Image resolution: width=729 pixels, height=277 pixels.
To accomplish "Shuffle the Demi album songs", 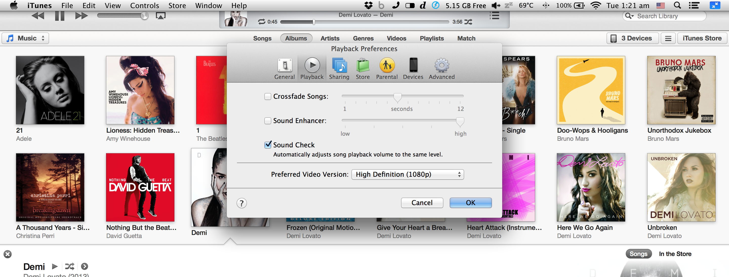I will [x=70, y=266].
